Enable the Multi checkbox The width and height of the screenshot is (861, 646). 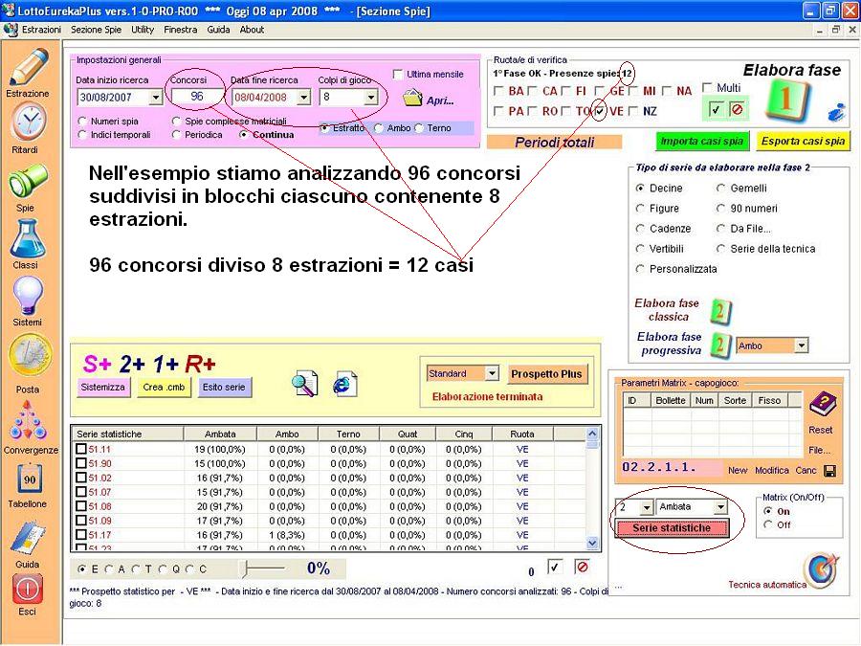(707, 87)
